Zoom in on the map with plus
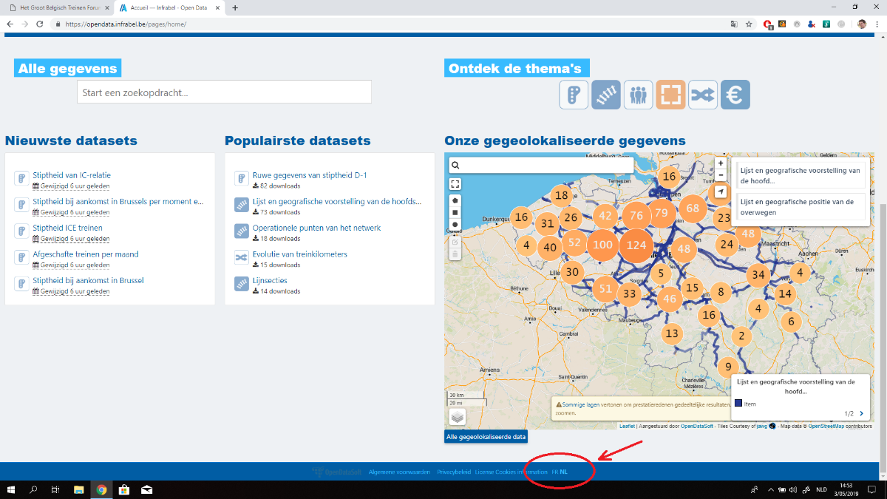Viewport: 887px width, 499px height. (721, 163)
